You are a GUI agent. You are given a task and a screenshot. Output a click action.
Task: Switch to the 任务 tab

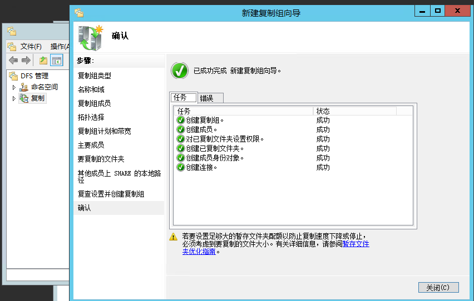[x=184, y=98]
